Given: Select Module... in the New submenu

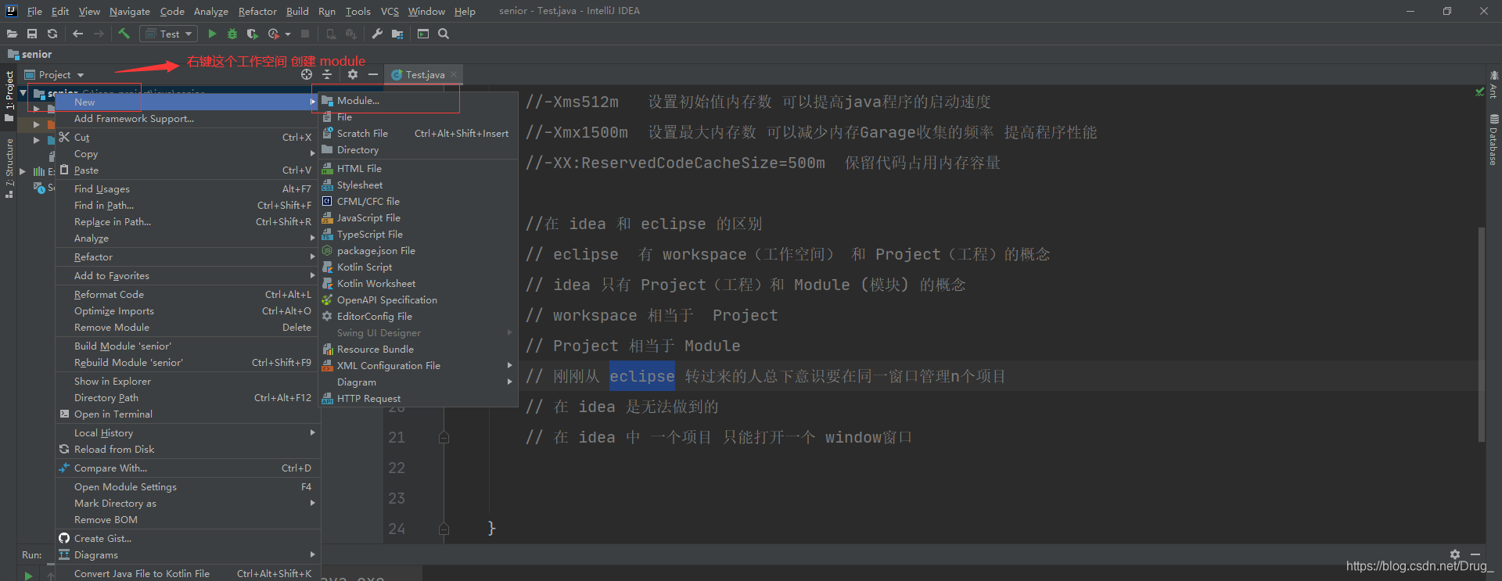Looking at the screenshot, I should click(x=418, y=101).
